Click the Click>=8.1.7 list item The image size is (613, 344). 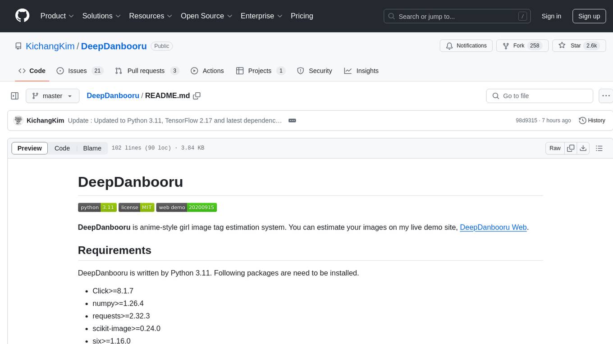pos(113,291)
